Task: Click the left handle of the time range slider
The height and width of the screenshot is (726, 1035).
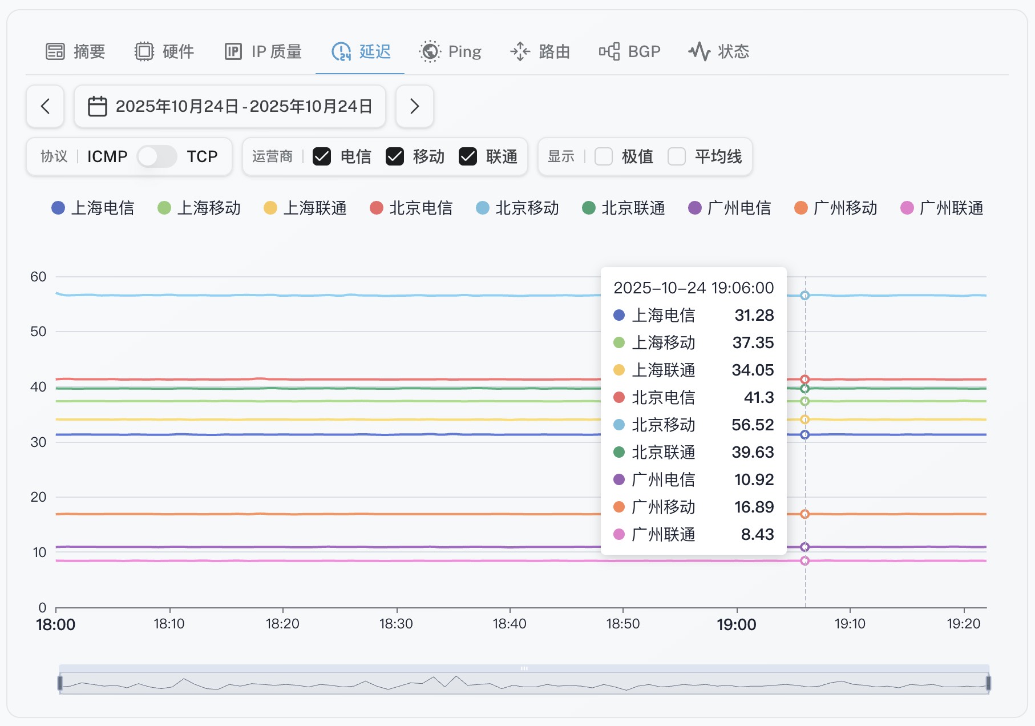Action: click(60, 683)
